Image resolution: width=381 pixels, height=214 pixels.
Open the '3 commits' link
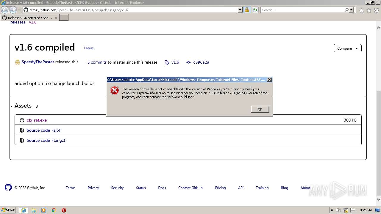[97, 62]
